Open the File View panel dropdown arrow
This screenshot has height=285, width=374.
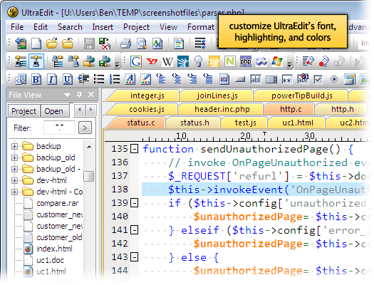[x=67, y=95]
